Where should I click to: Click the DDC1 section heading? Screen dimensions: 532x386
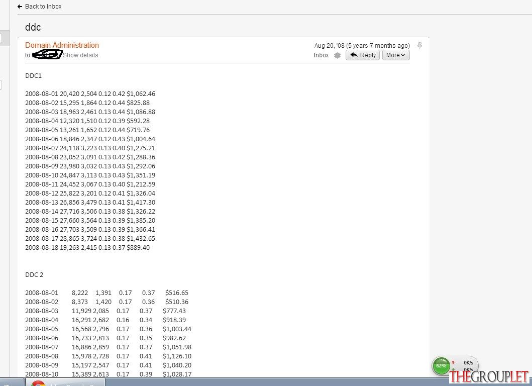[33, 76]
